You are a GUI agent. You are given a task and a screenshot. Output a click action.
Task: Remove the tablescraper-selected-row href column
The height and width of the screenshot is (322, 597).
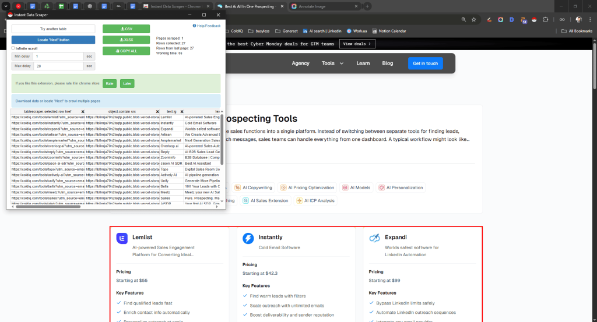[83, 112]
